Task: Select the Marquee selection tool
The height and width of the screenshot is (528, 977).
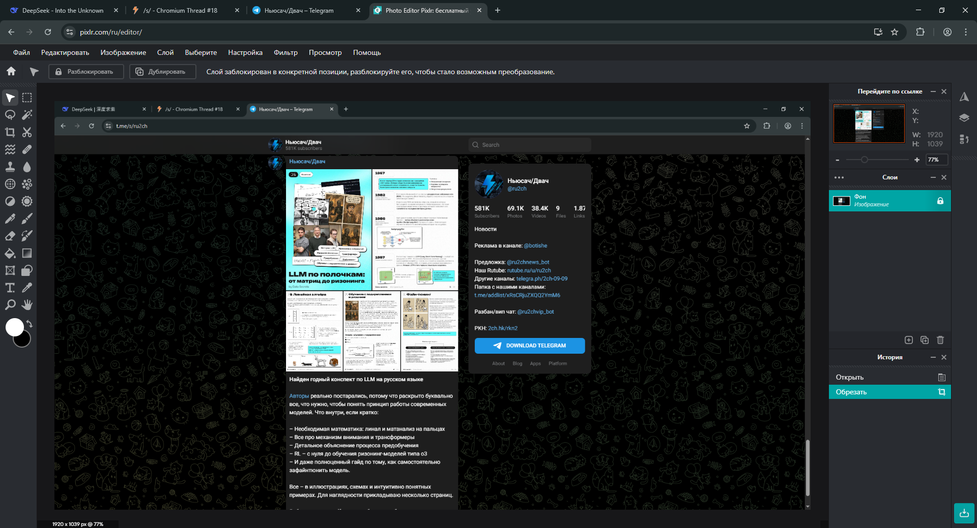Action: (x=27, y=98)
